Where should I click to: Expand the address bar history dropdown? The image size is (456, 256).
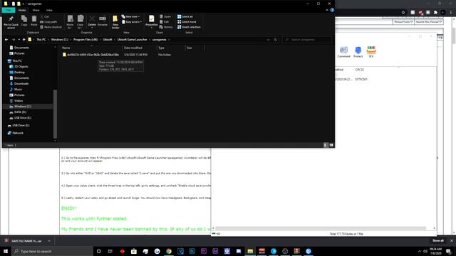pos(268,40)
